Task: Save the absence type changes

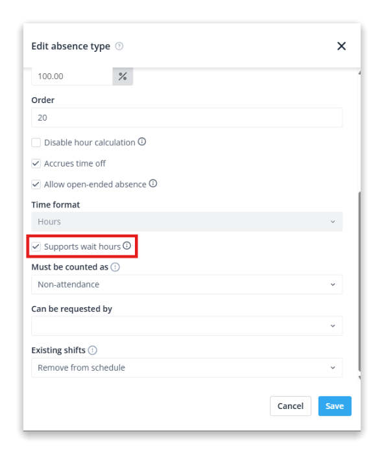Action: (x=335, y=406)
